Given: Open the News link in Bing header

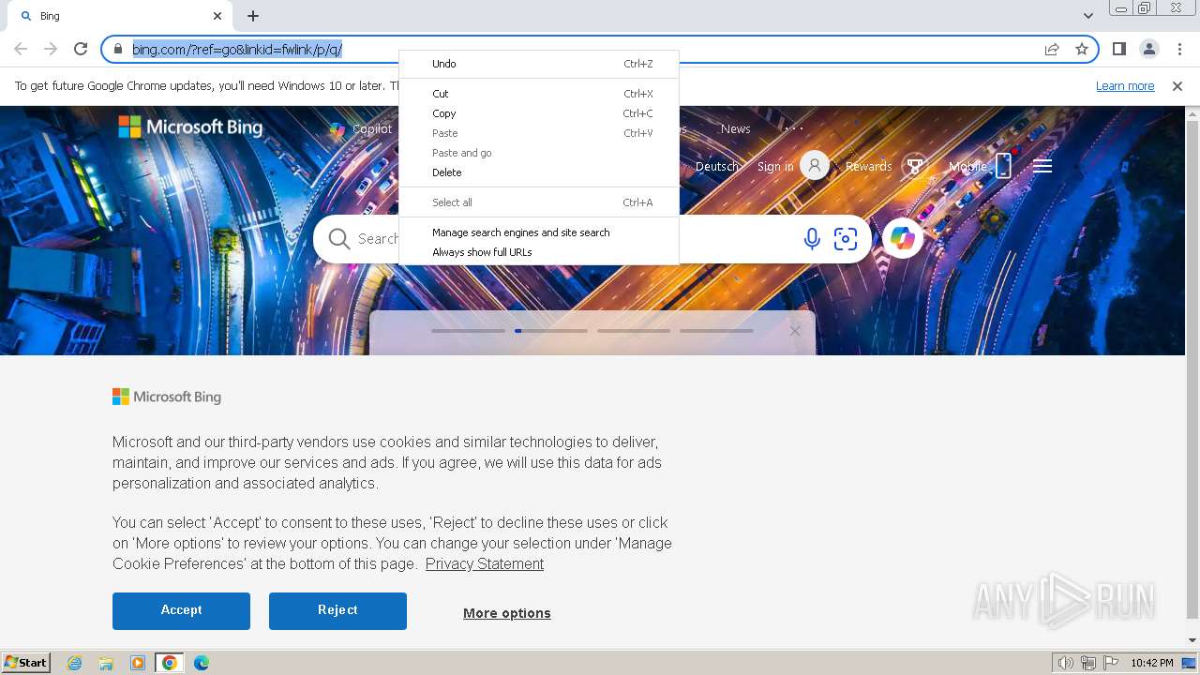Looking at the screenshot, I should coord(736,129).
